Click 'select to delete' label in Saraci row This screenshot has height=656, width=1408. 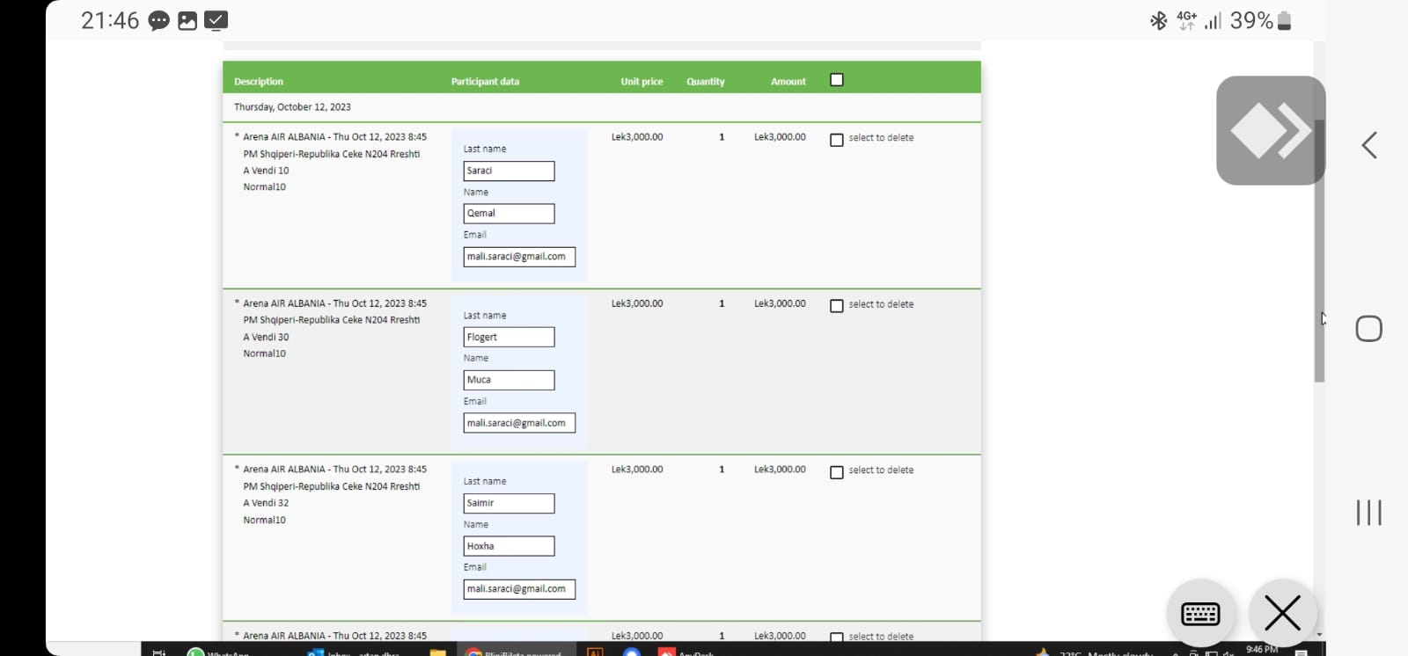click(881, 138)
